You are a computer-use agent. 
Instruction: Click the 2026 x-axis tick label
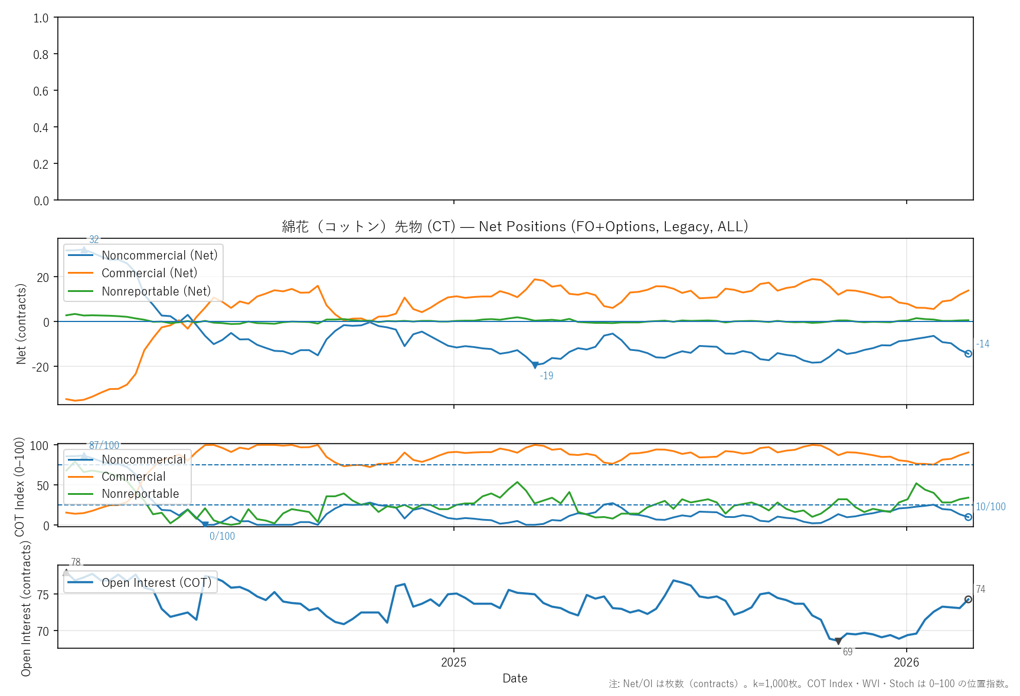click(x=906, y=662)
